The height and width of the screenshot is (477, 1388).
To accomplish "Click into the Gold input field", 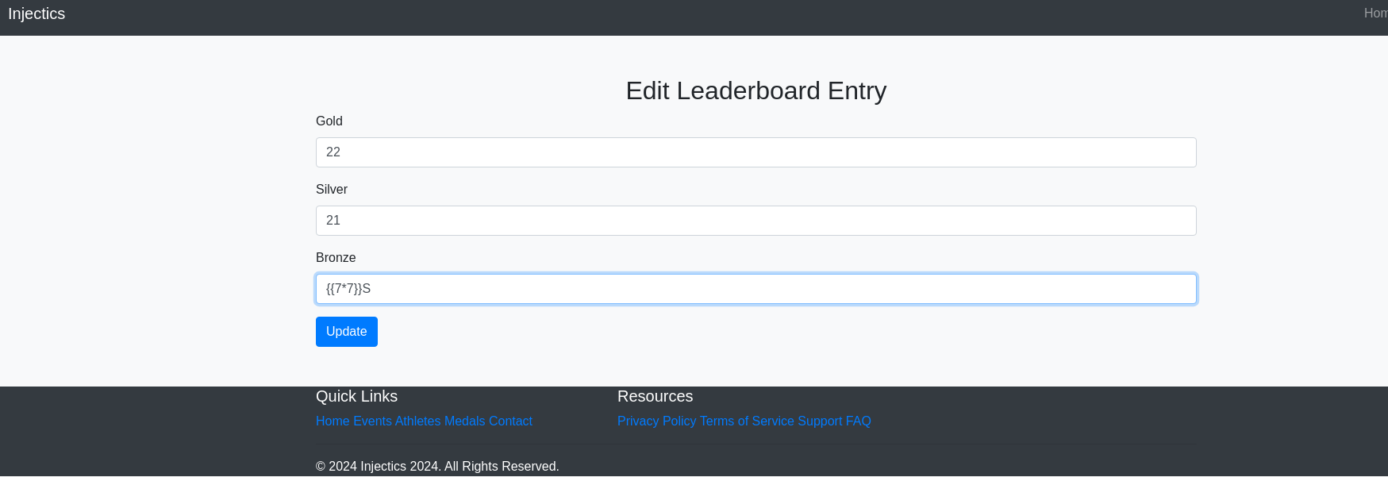I will (x=756, y=152).
